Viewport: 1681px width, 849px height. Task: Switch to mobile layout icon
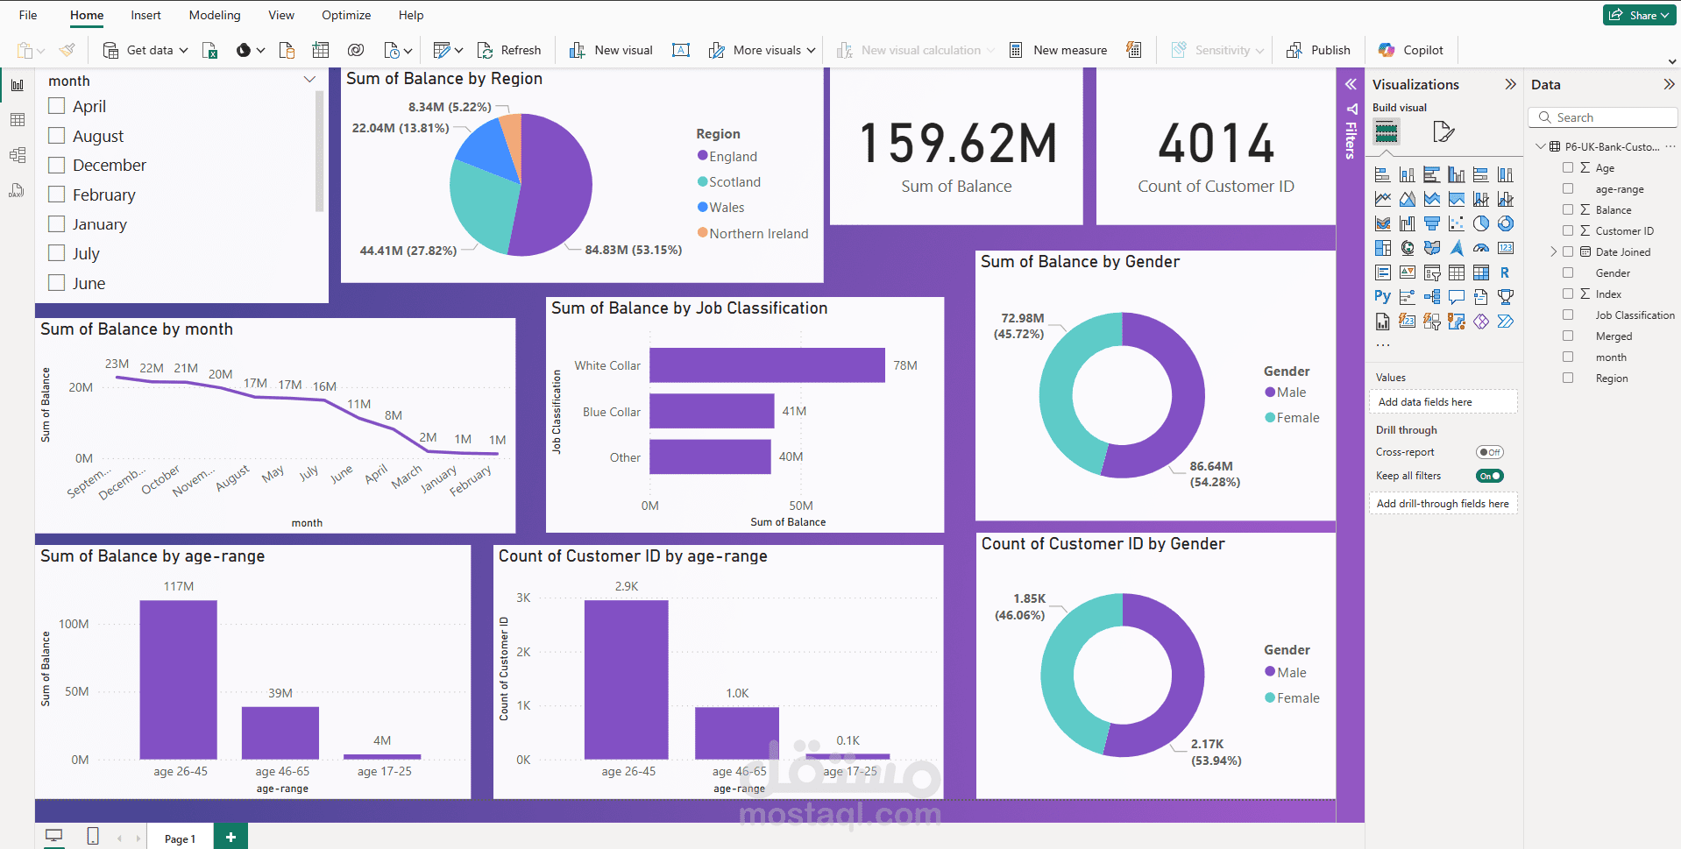[x=93, y=836]
